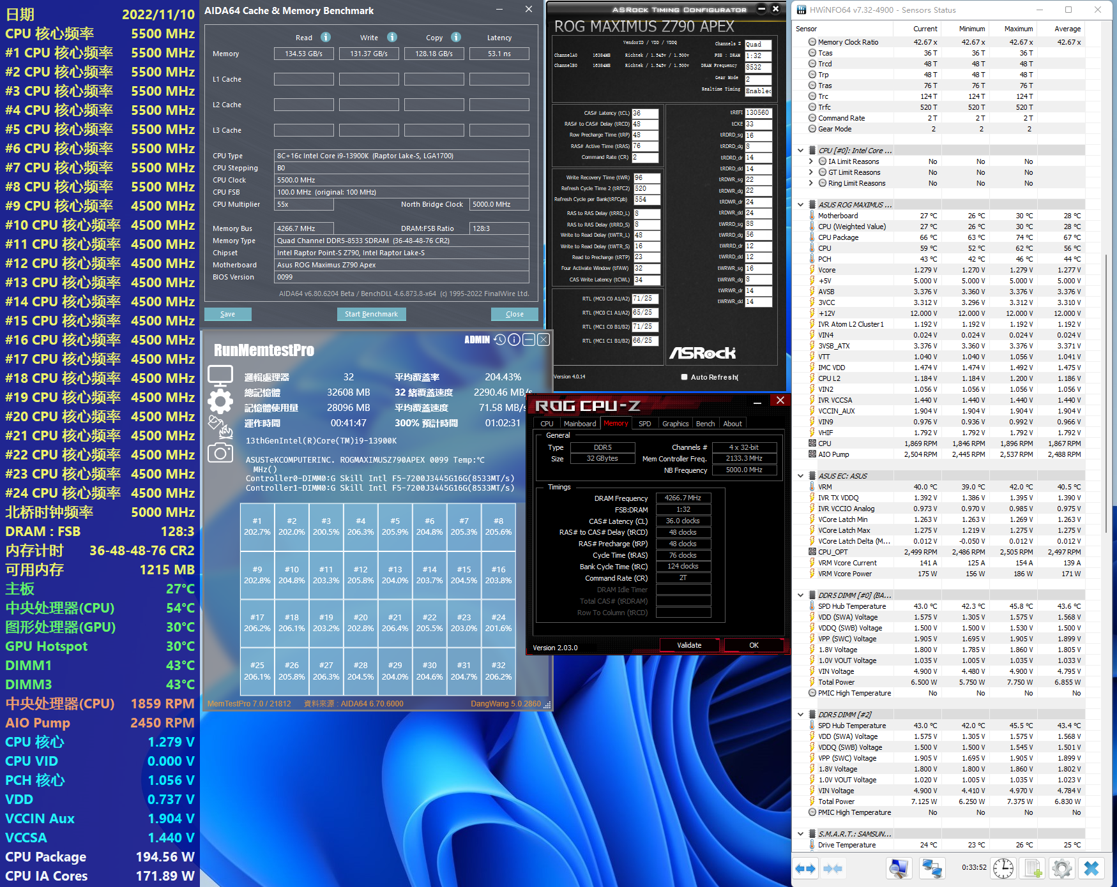
Task: Click the AIDA64 Read info icon
Action: tap(326, 37)
